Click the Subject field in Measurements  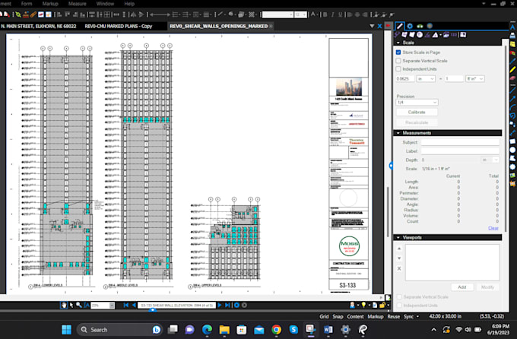[x=460, y=142]
